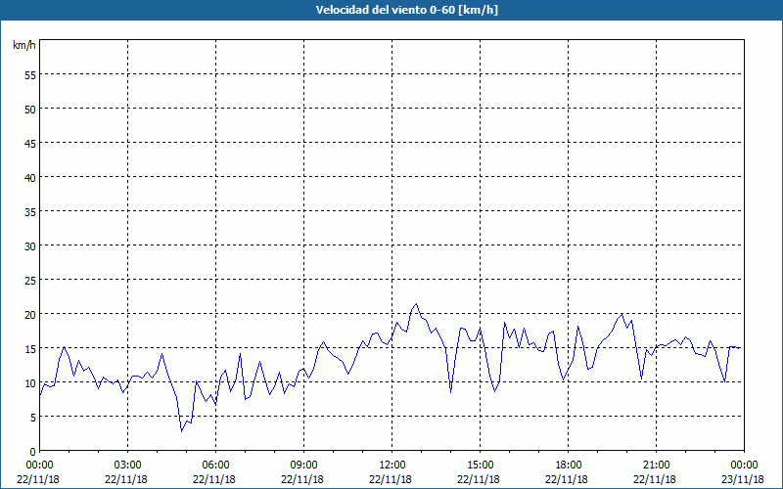Select the 45 y-axis label
The image size is (783, 489).
(30, 143)
